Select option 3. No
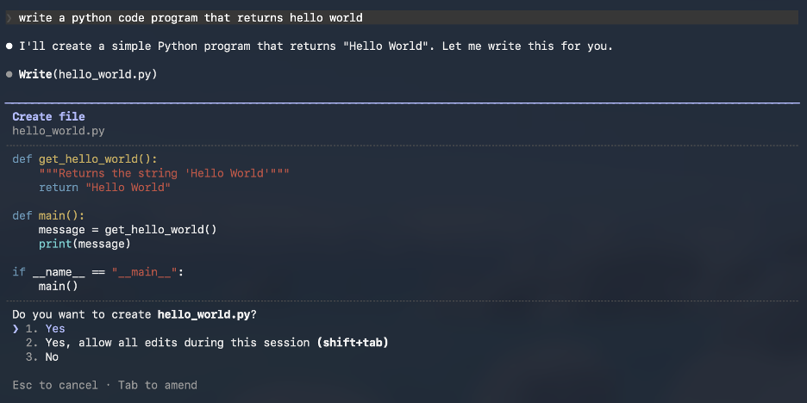The image size is (807, 403). (52, 356)
